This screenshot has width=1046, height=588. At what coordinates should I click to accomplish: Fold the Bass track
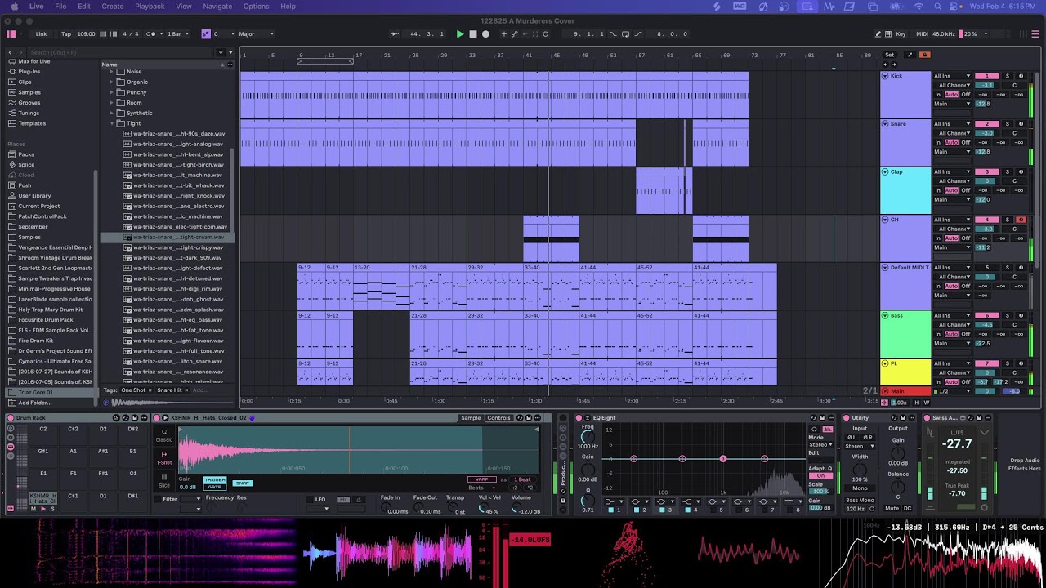tap(885, 315)
